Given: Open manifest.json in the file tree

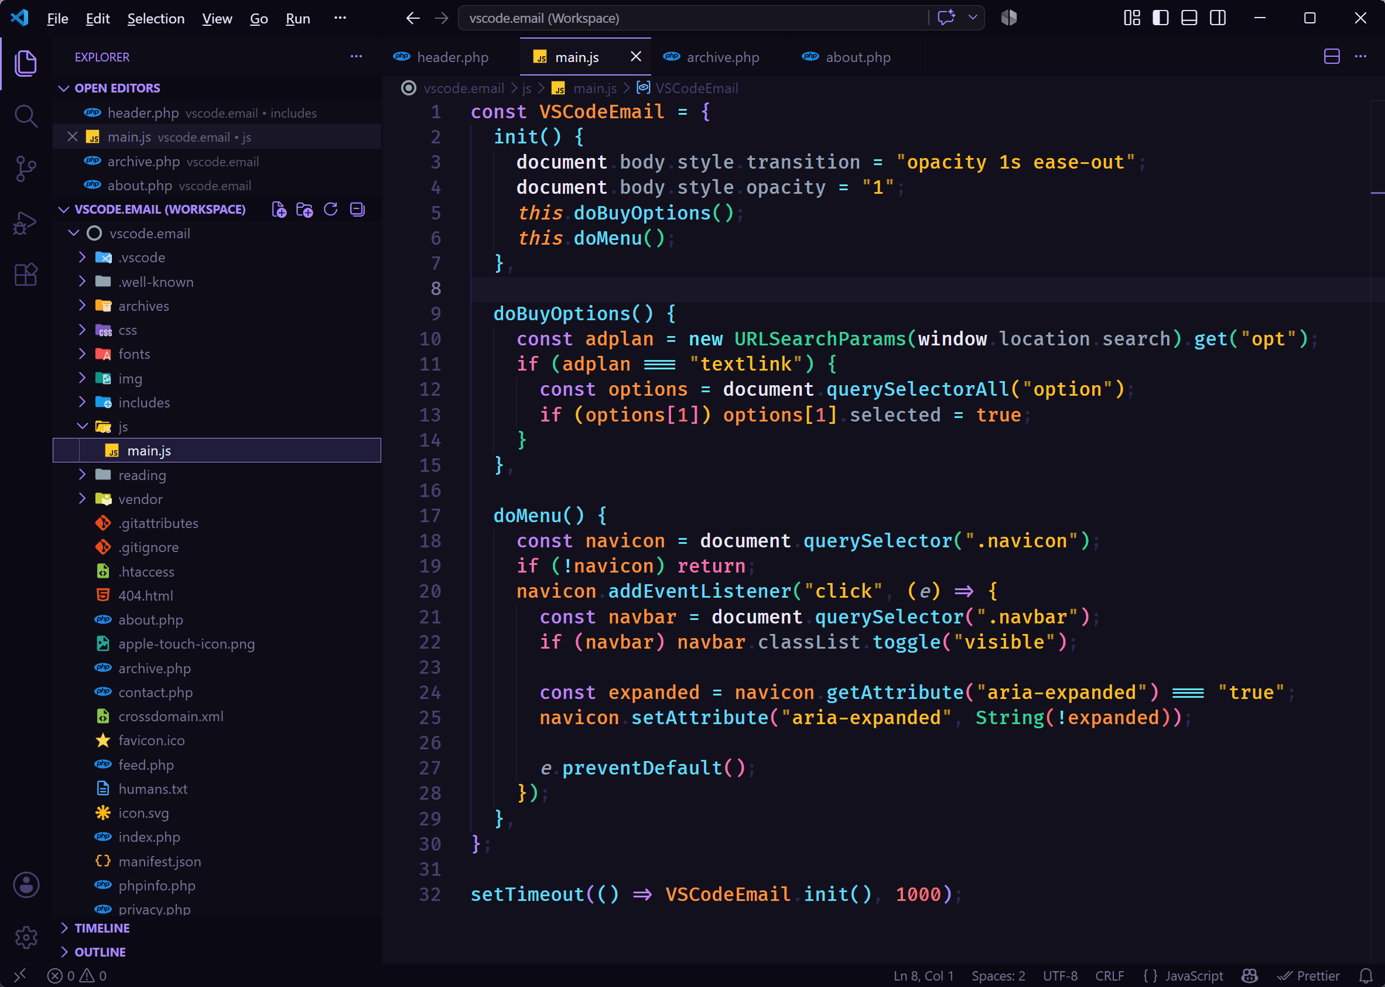Looking at the screenshot, I should coord(217,861).
